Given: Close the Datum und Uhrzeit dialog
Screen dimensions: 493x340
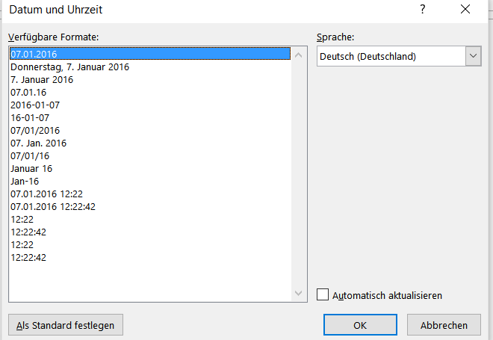Looking at the screenshot, I should tap(465, 10).
